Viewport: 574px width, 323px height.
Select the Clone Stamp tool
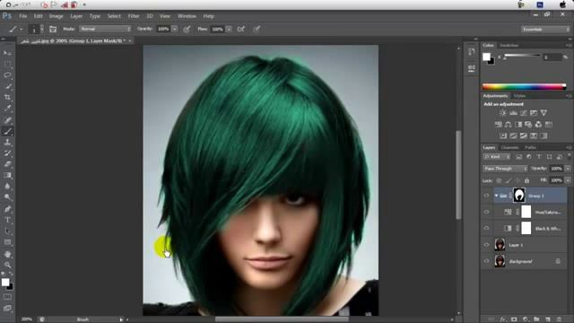[x=7, y=142]
